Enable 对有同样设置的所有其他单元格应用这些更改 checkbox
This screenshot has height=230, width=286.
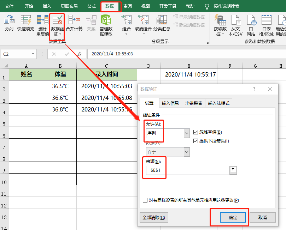click(145, 200)
